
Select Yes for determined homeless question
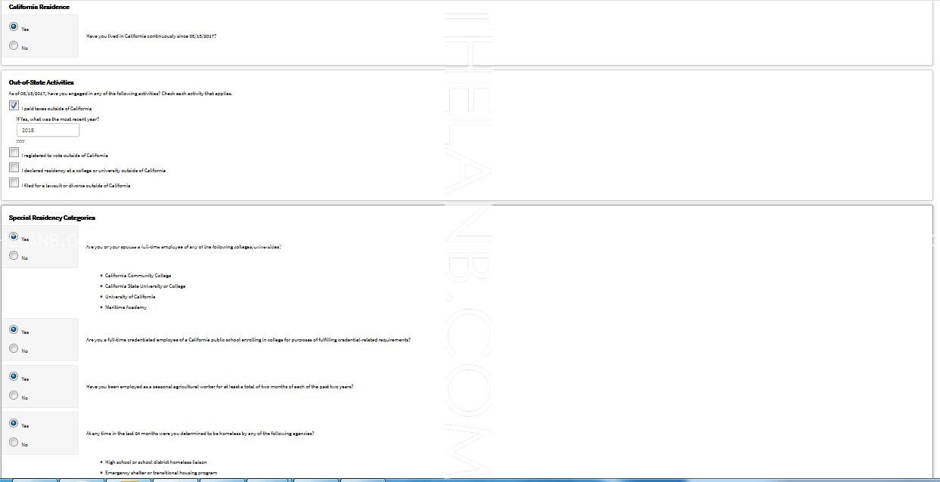[x=14, y=423]
